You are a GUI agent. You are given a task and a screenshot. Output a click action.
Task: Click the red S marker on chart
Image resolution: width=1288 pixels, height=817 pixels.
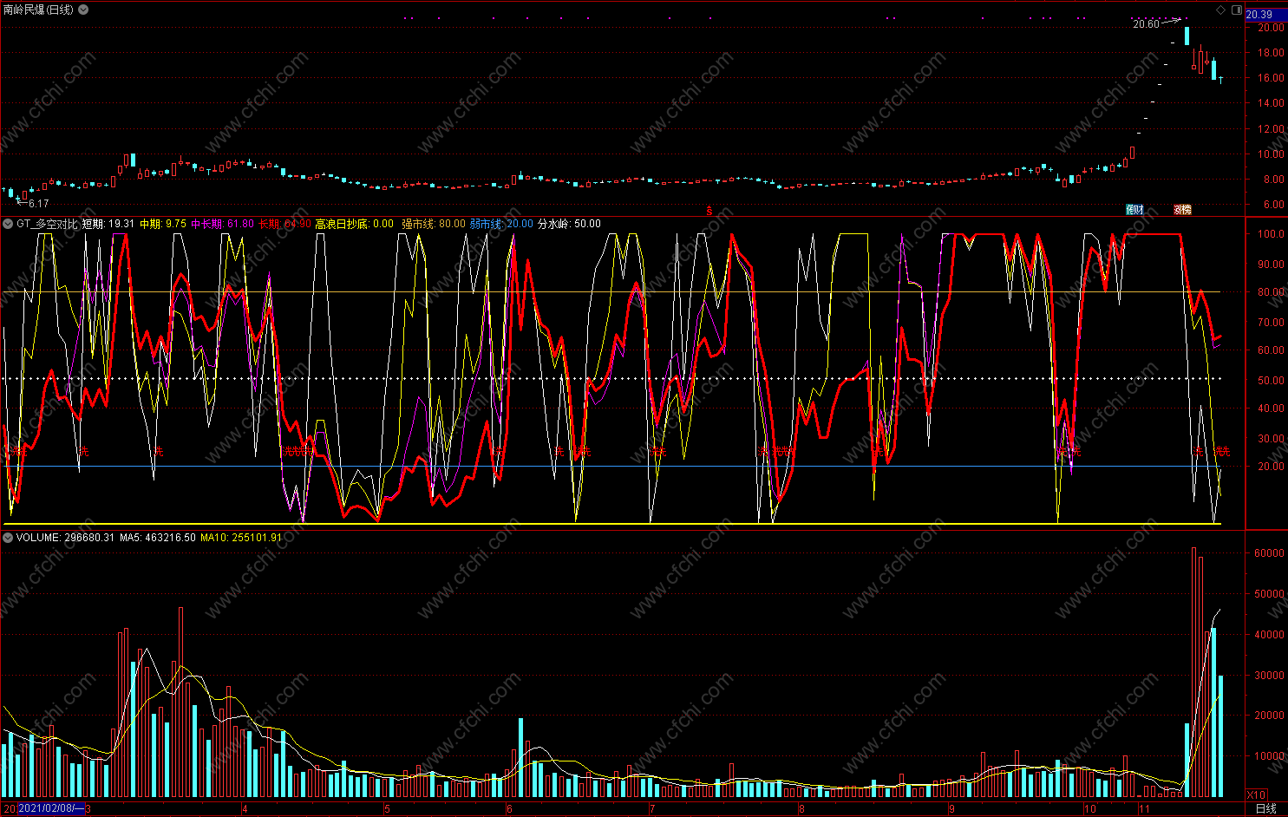(x=709, y=211)
